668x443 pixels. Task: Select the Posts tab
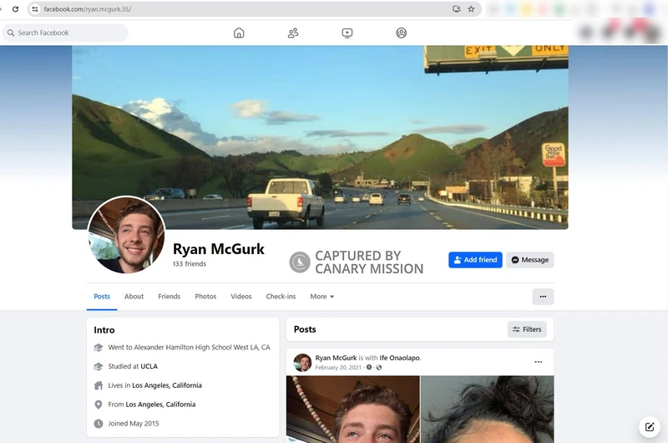point(102,297)
